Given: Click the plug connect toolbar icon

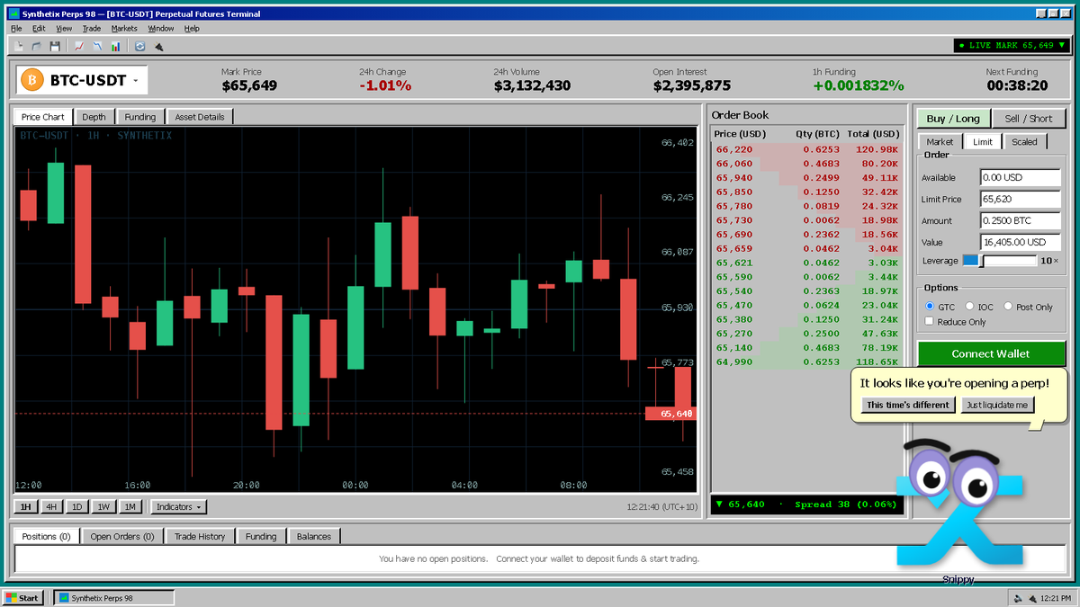Looking at the screenshot, I should (x=158, y=46).
